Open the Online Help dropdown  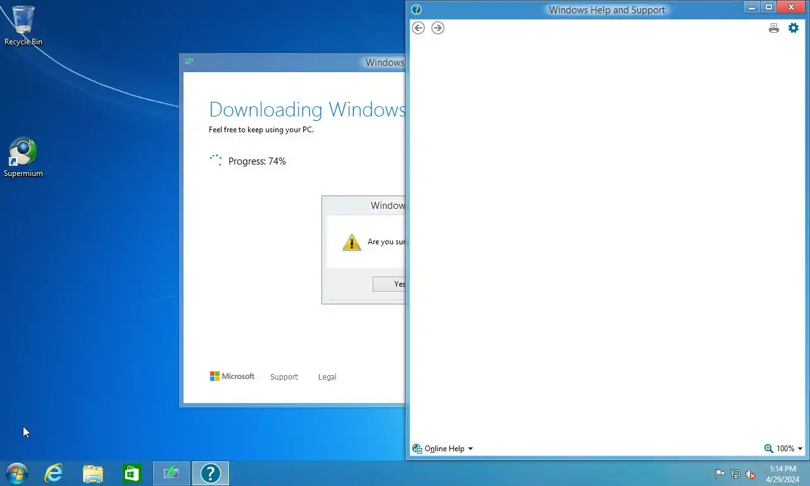tap(442, 449)
